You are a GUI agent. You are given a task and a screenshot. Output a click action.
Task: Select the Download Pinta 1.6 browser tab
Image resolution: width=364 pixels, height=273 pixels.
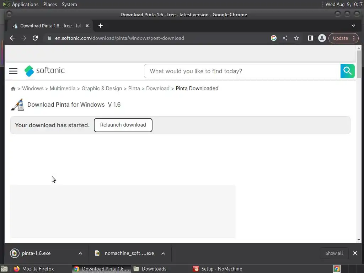(x=50, y=26)
